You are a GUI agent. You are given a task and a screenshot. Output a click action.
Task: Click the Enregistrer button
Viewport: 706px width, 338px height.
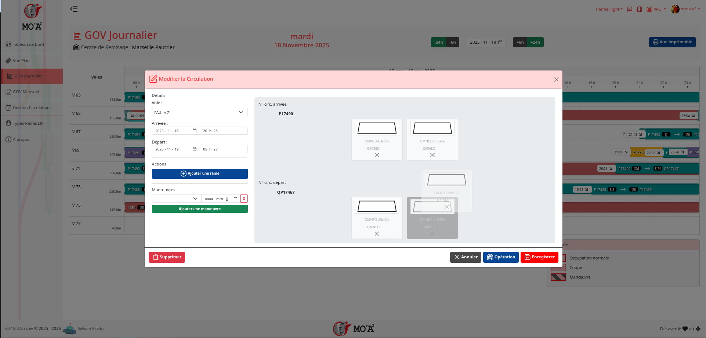(539, 257)
